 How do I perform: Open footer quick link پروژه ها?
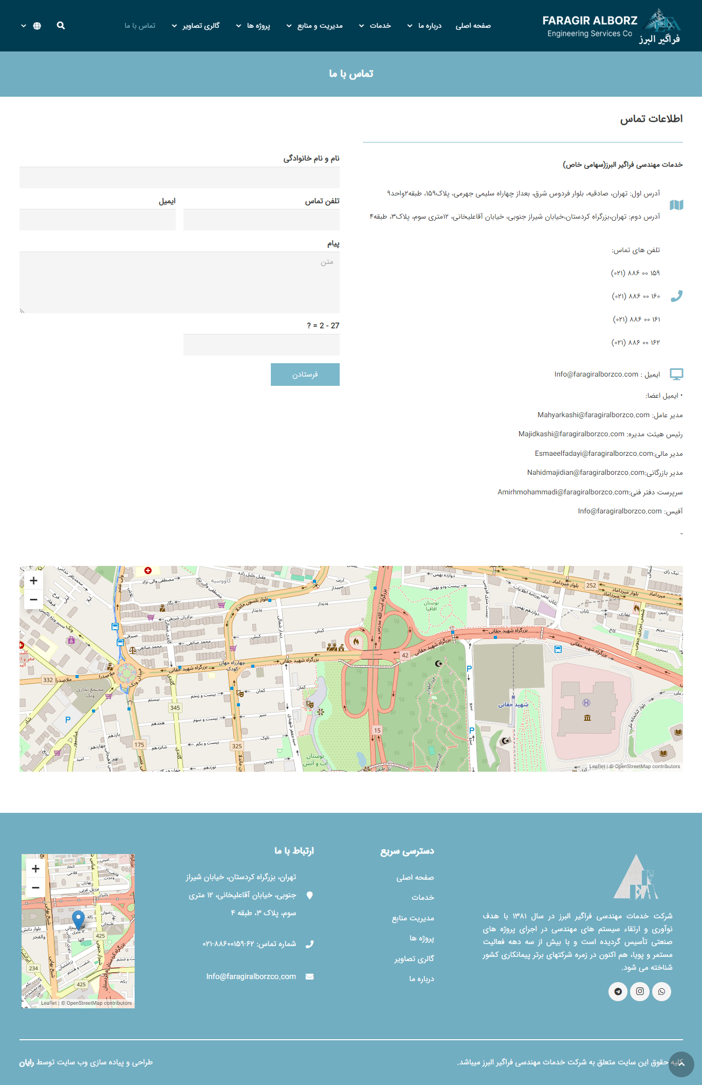click(x=422, y=938)
